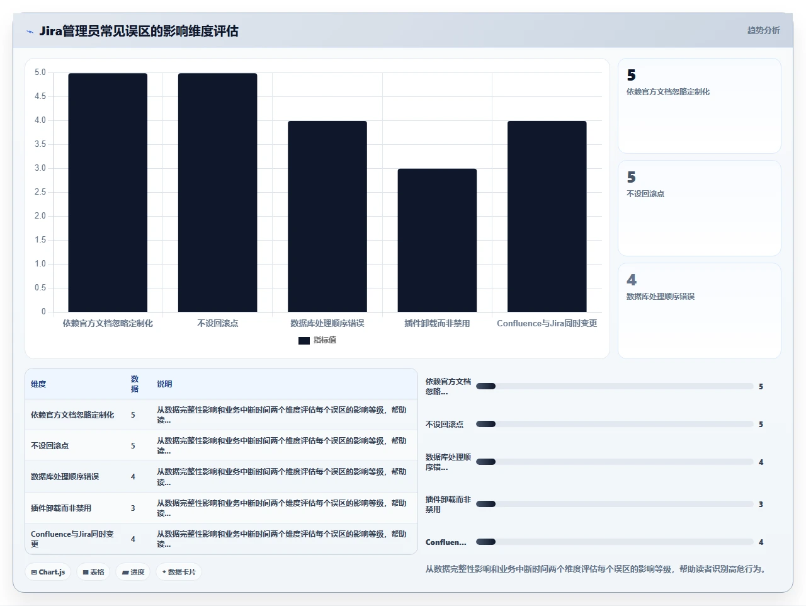This screenshot has width=806, height=606.
Task: Click the 插件卸载而非禁用 bar in the chart
Action: (437, 240)
